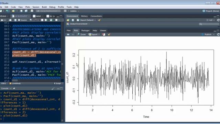The image size is (220, 124).
Task: Clear the console with broom icon
Action: click(x=53, y=89)
